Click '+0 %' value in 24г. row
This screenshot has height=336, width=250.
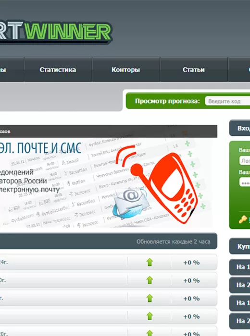[x=191, y=263]
